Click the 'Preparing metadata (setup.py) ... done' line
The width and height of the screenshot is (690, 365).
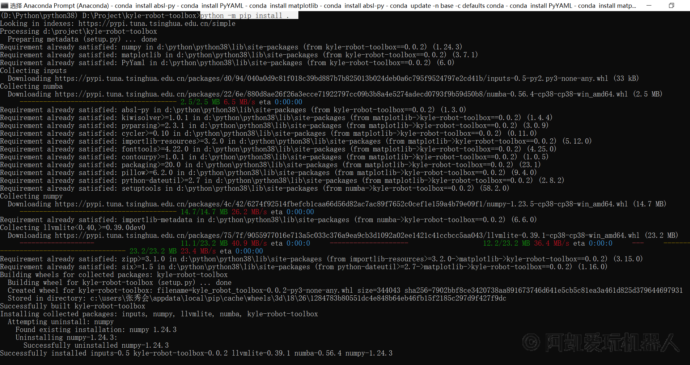tap(82, 39)
